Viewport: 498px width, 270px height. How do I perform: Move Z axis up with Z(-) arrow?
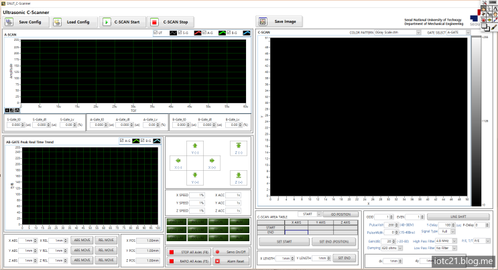click(239, 145)
